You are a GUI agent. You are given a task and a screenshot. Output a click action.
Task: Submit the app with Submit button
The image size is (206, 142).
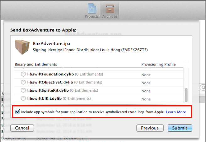coord(180,128)
